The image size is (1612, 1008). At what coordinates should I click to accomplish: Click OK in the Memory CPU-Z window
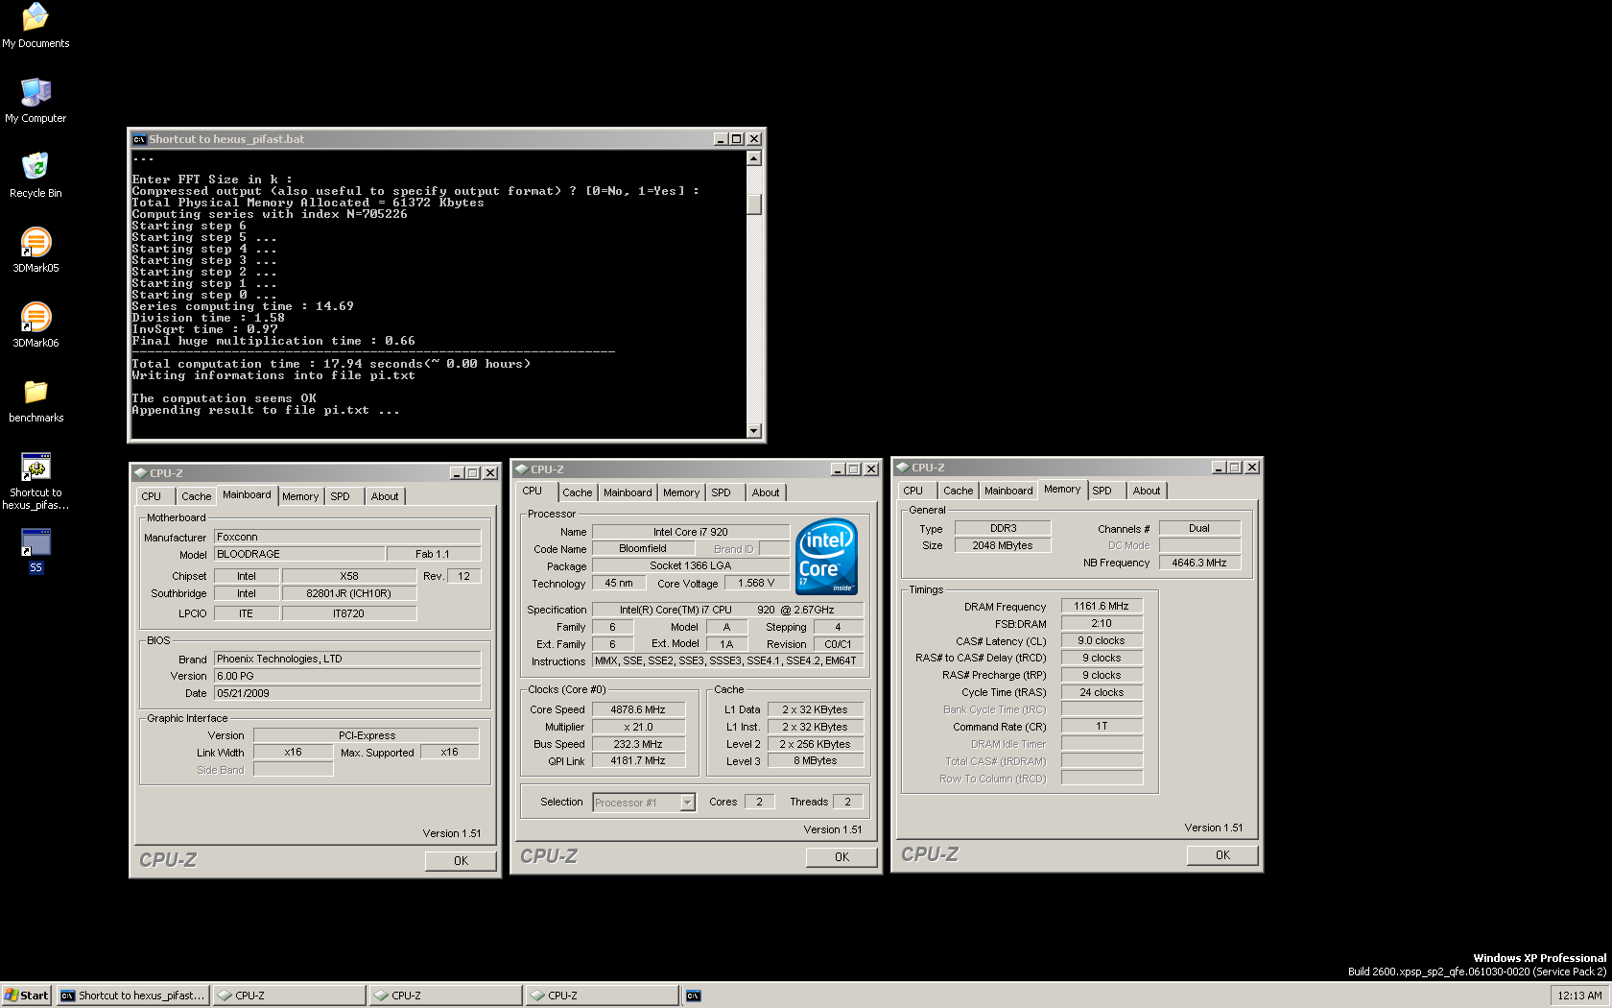(1222, 855)
